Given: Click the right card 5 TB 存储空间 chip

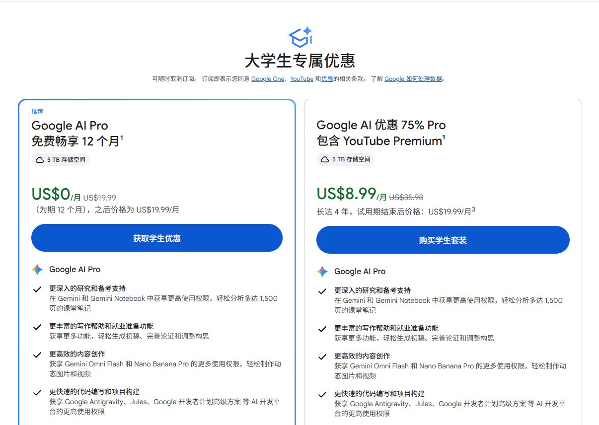Looking at the screenshot, I should (x=345, y=159).
